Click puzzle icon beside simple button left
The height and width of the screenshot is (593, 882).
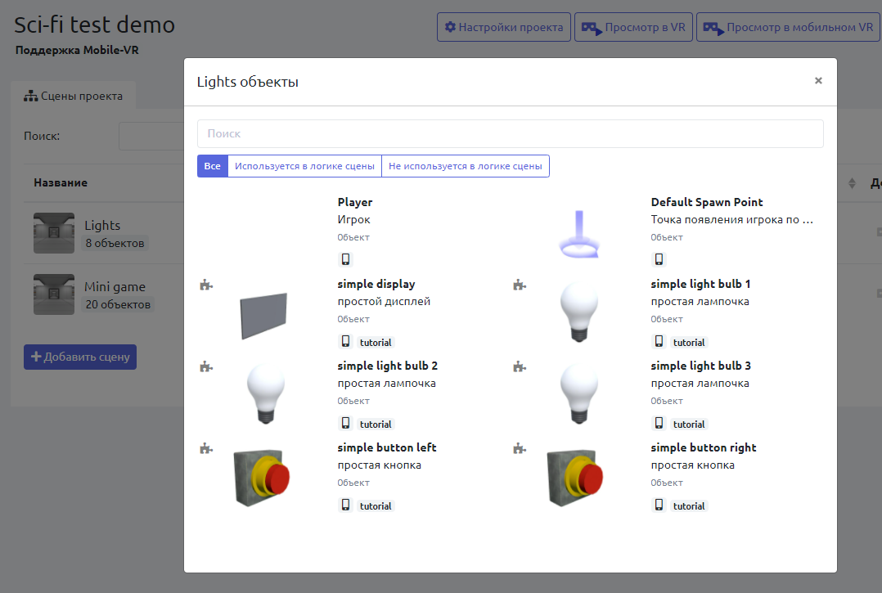(206, 448)
